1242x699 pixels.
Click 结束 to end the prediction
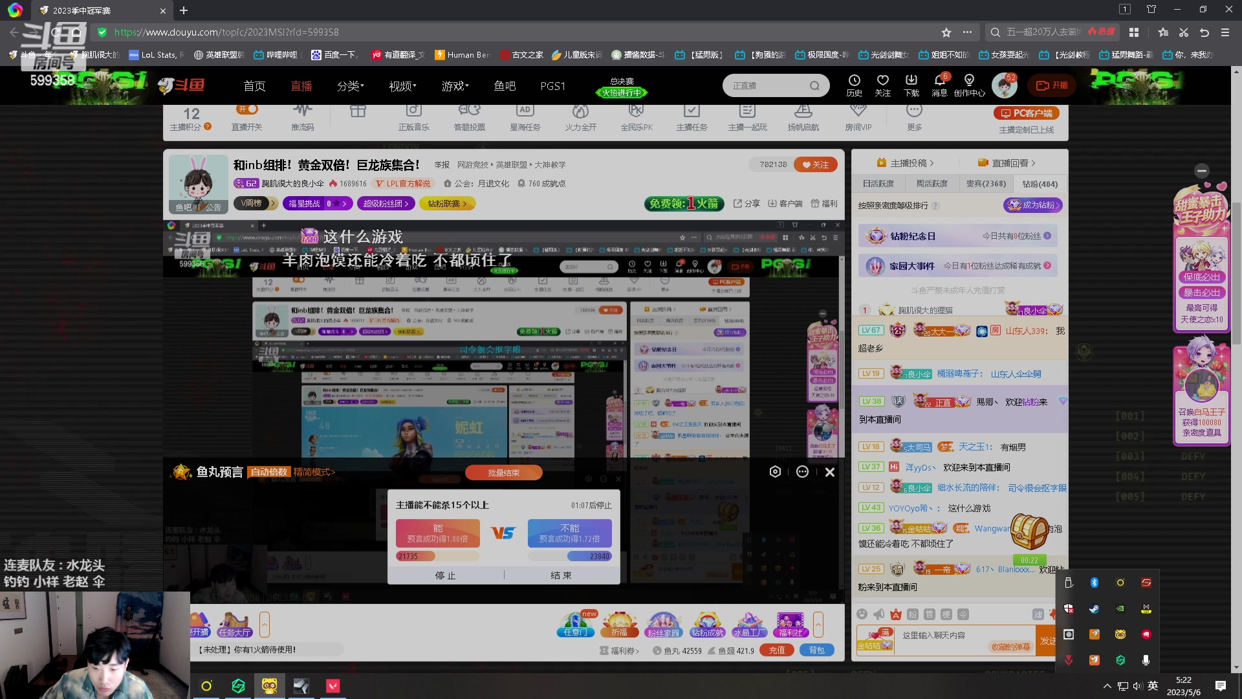(561, 575)
